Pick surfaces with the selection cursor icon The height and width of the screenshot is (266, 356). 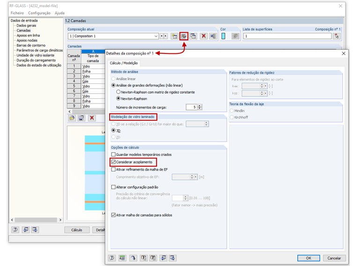(336, 36)
